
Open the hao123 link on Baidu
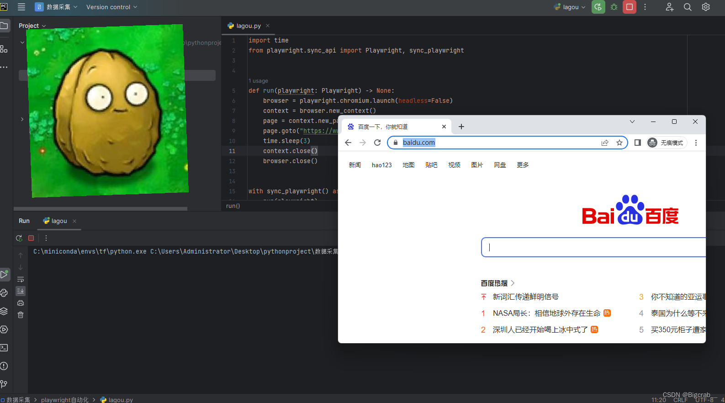click(382, 165)
